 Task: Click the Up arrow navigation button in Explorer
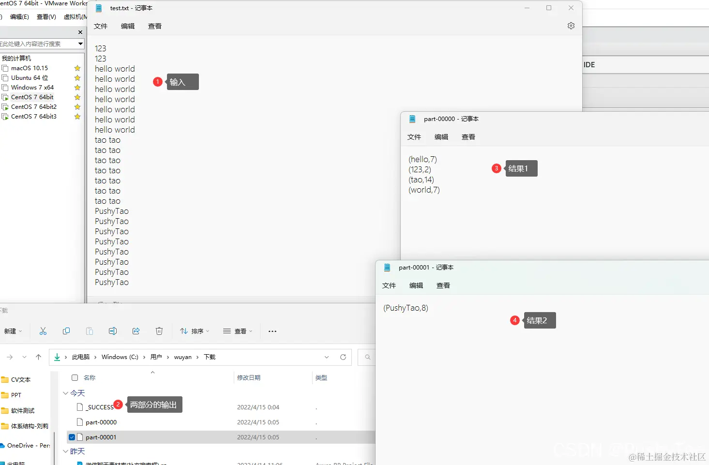coord(39,357)
